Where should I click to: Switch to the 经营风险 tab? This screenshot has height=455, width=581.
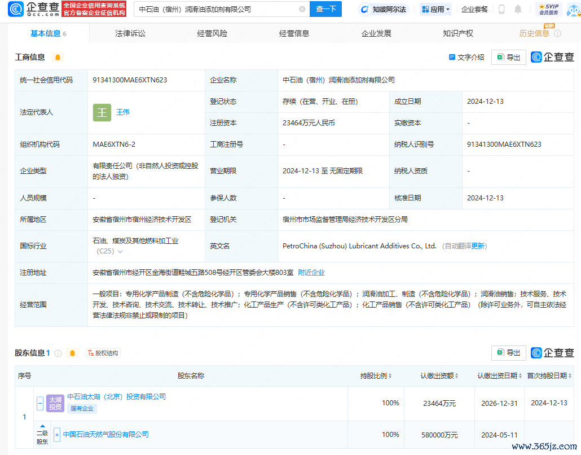click(x=212, y=33)
